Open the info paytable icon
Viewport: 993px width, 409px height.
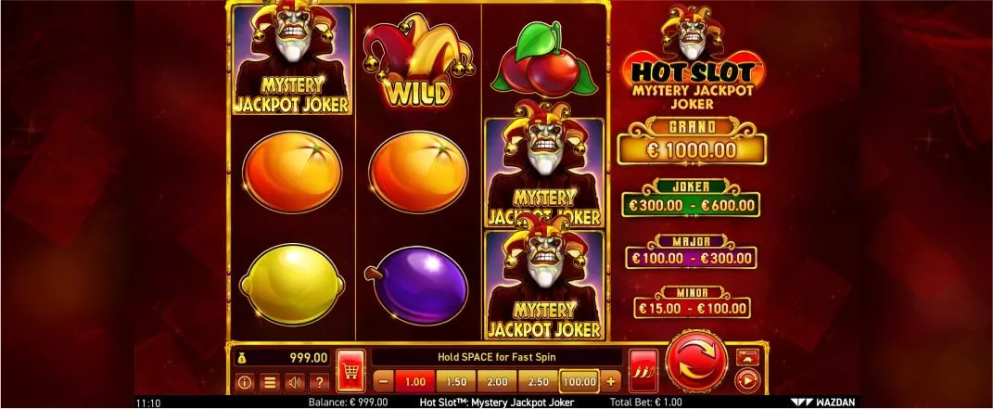(x=245, y=382)
